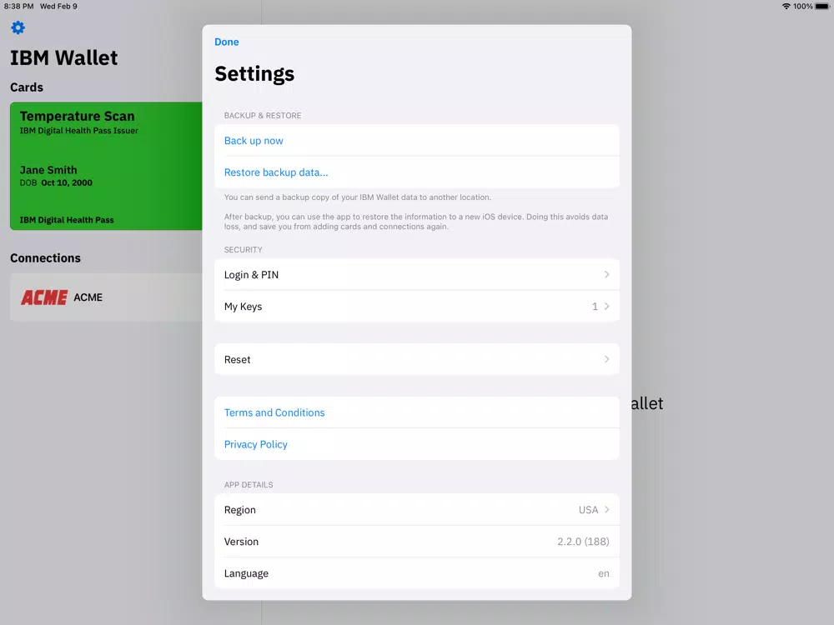Viewport: 834px width, 625px height.
Task: Click the BACKUP & RESTORE section label
Action: pyautogui.click(x=263, y=115)
